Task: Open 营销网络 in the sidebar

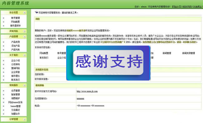Action: (15, 68)
